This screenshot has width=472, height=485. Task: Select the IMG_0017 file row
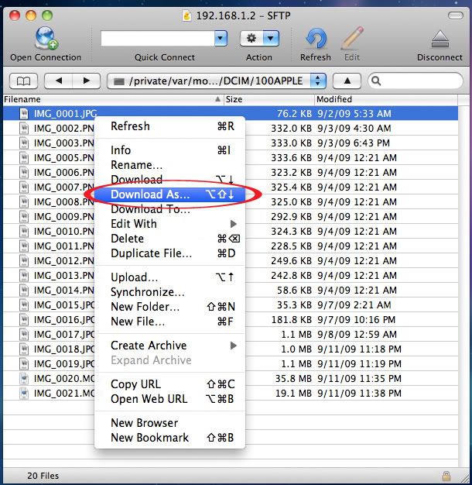point(231,335)
